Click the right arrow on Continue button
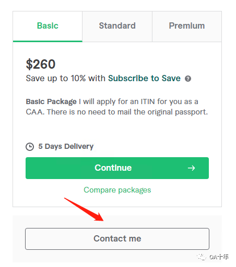The height and width of the screenshot is (267, 236). pyautogui.click(x=191, y=168)
